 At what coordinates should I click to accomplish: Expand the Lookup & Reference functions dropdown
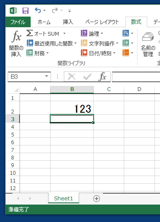point(132,34)
